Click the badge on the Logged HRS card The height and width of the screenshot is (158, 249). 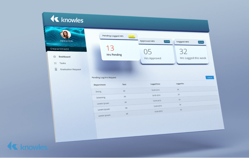pos(201,42)
